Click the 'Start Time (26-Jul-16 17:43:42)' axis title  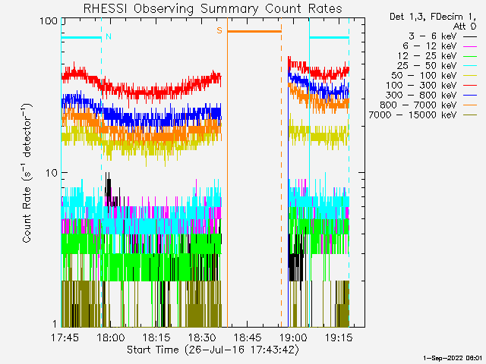pos(213,350)
